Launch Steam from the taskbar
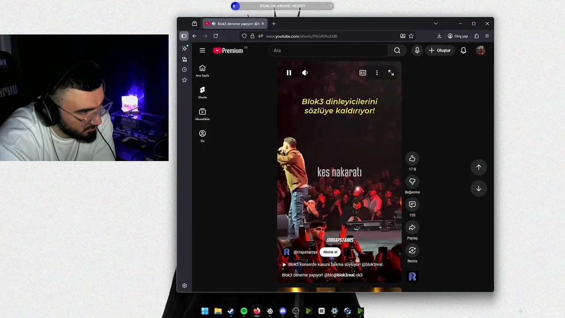This screenshot has width=565, height=318. [231, 311]
